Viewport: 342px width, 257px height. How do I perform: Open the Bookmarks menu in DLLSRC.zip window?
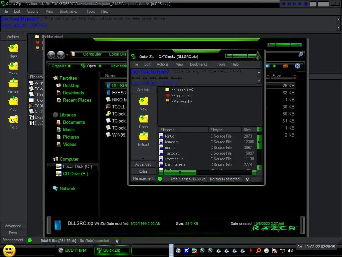coord(198,64)
